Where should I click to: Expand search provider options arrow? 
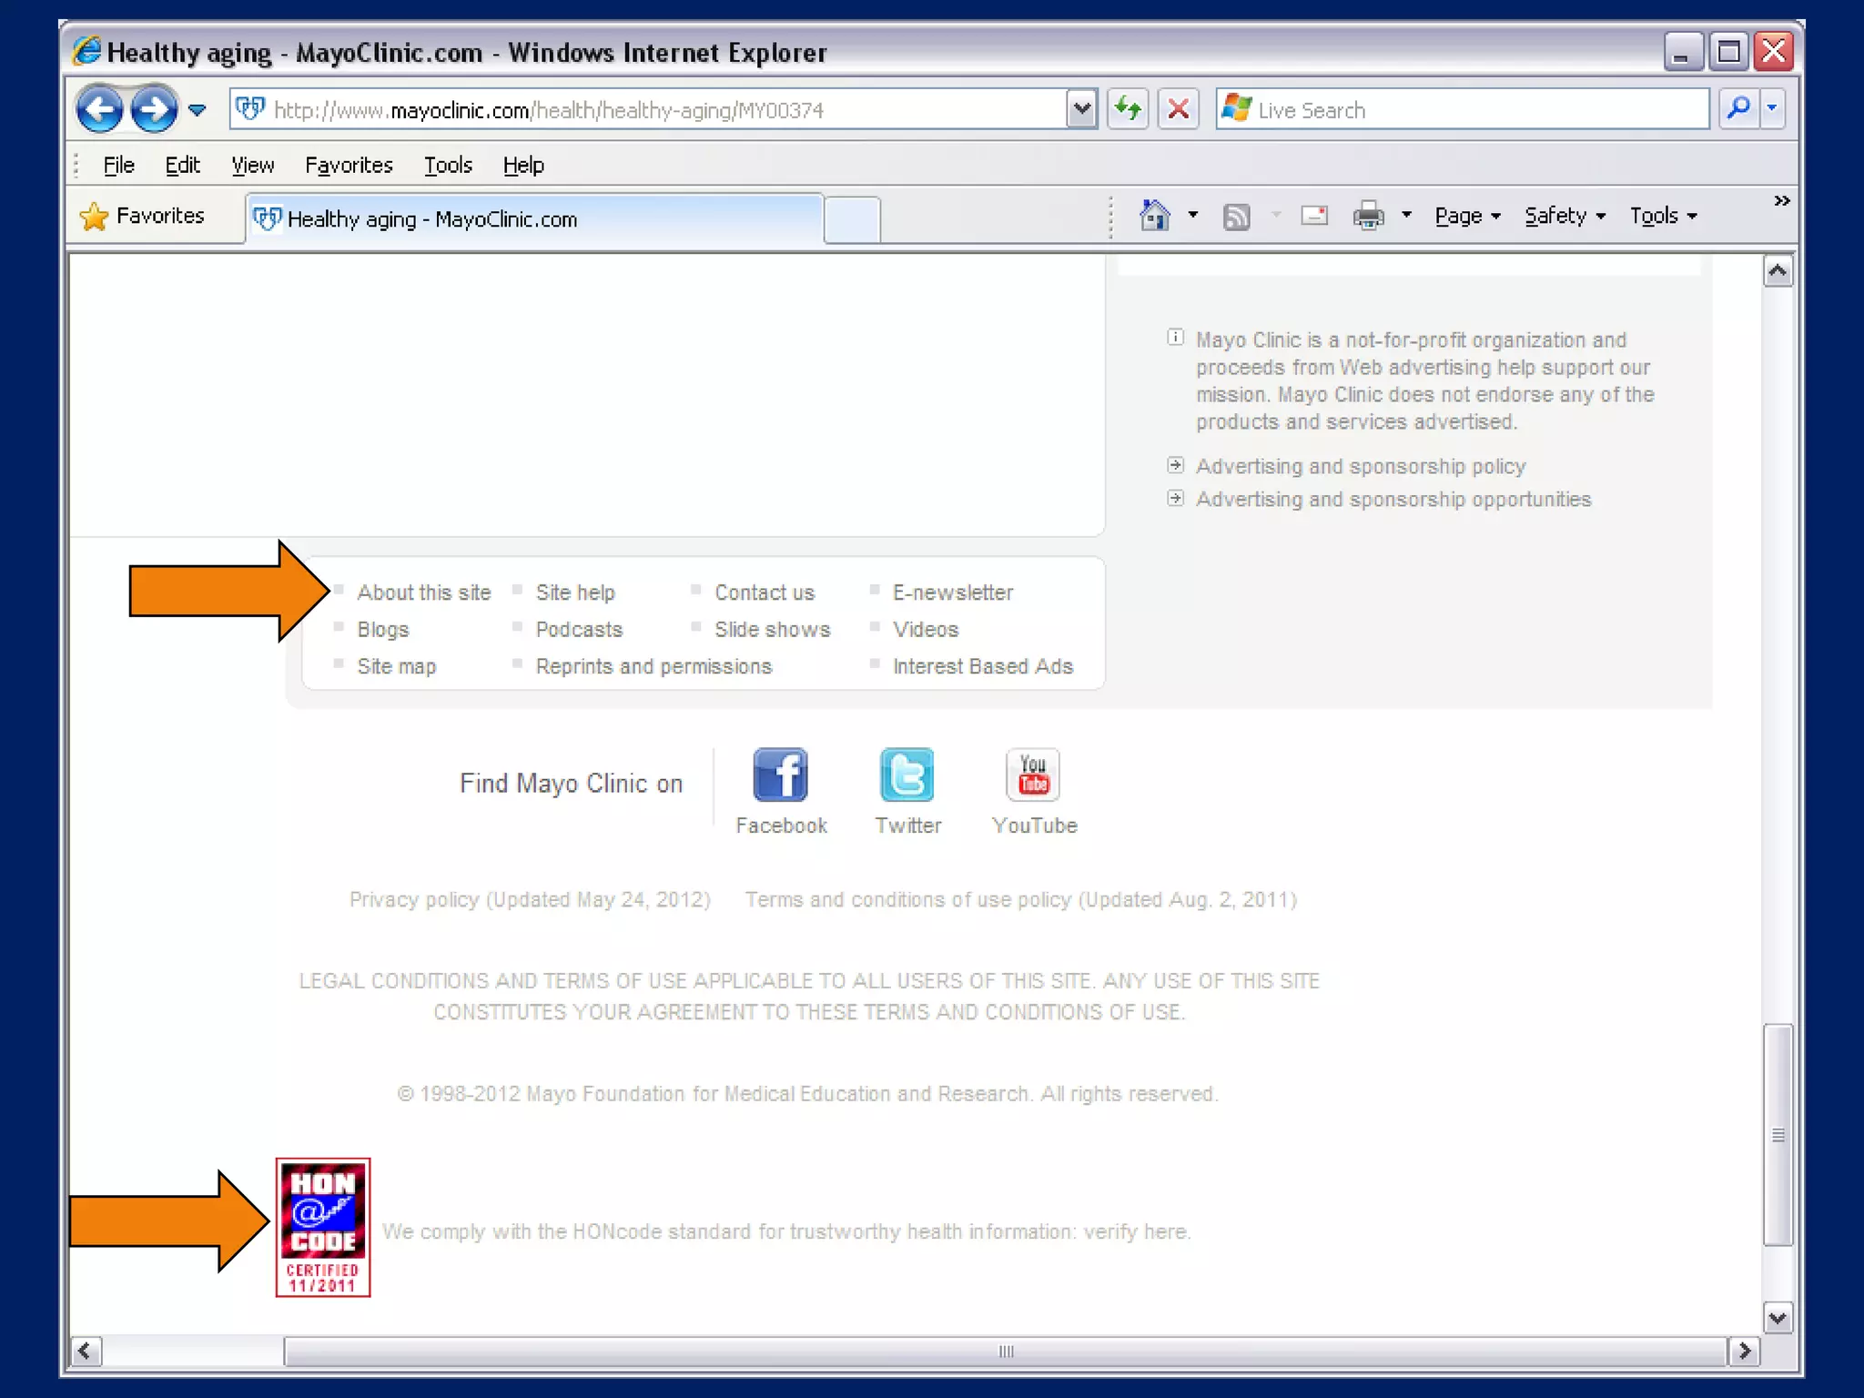(1772, 109)
